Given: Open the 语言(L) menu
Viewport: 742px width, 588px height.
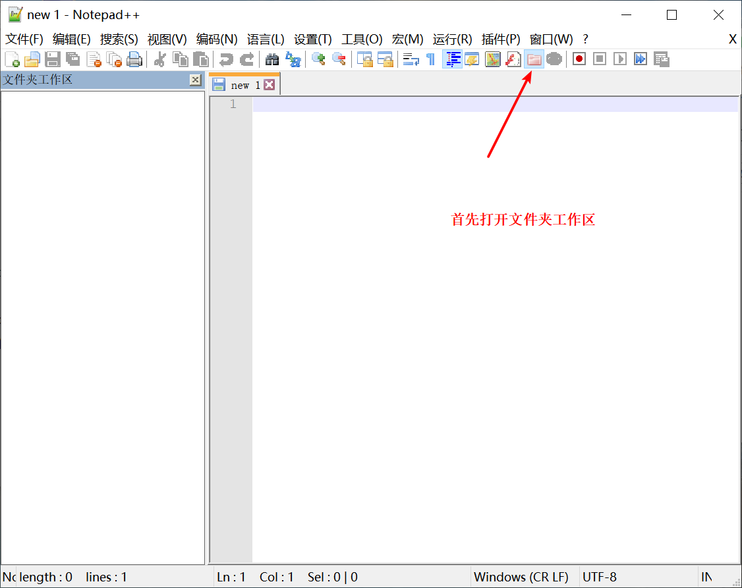Looking at the screenshot, I should click(x=266, y=40).
